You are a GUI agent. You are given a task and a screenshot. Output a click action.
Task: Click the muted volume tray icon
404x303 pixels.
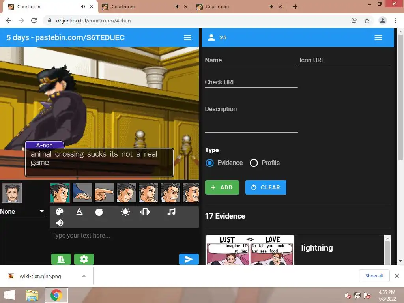(348, 296)
